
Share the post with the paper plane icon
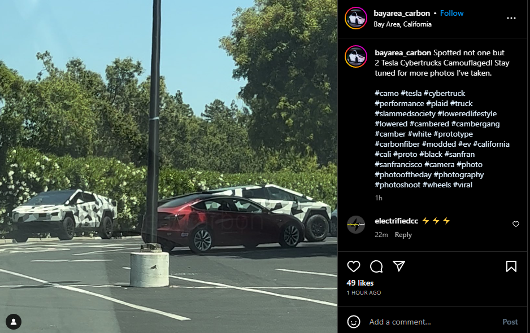[399, 266]
